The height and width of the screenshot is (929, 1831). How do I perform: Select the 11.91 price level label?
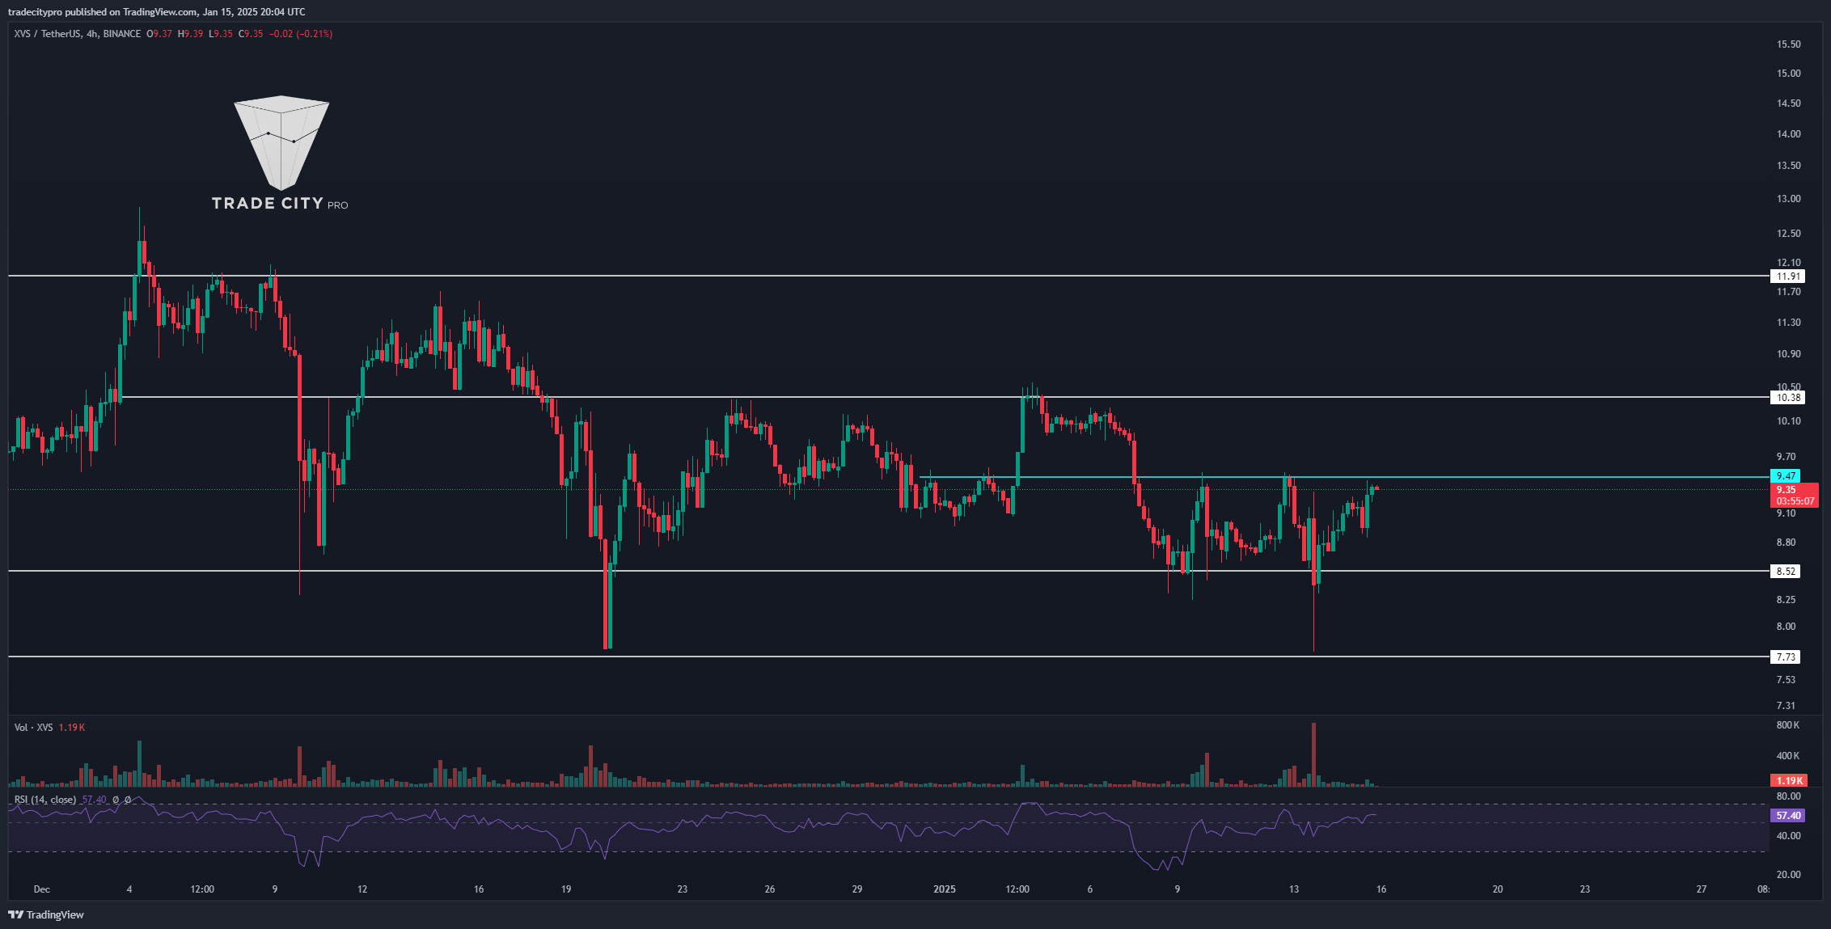pos(1787,277)
